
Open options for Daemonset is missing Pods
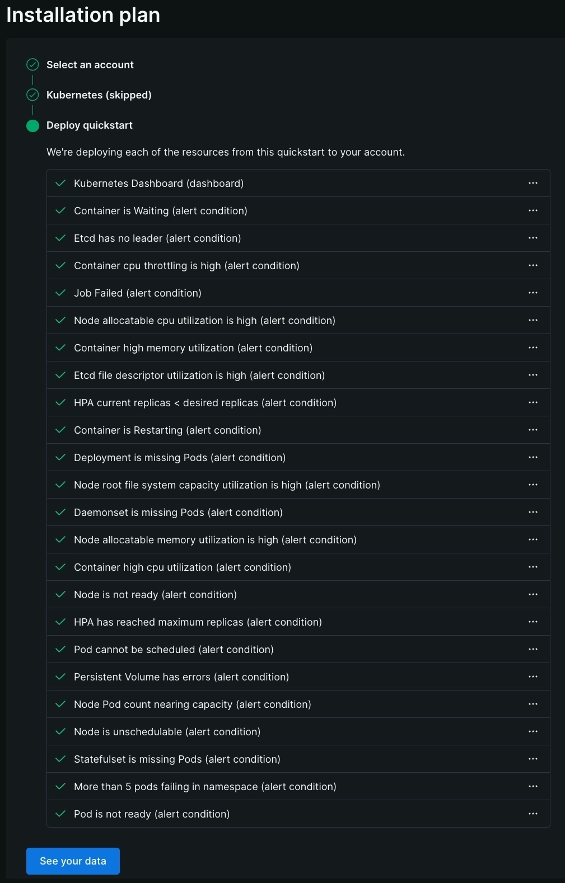[x=533, y=512]
